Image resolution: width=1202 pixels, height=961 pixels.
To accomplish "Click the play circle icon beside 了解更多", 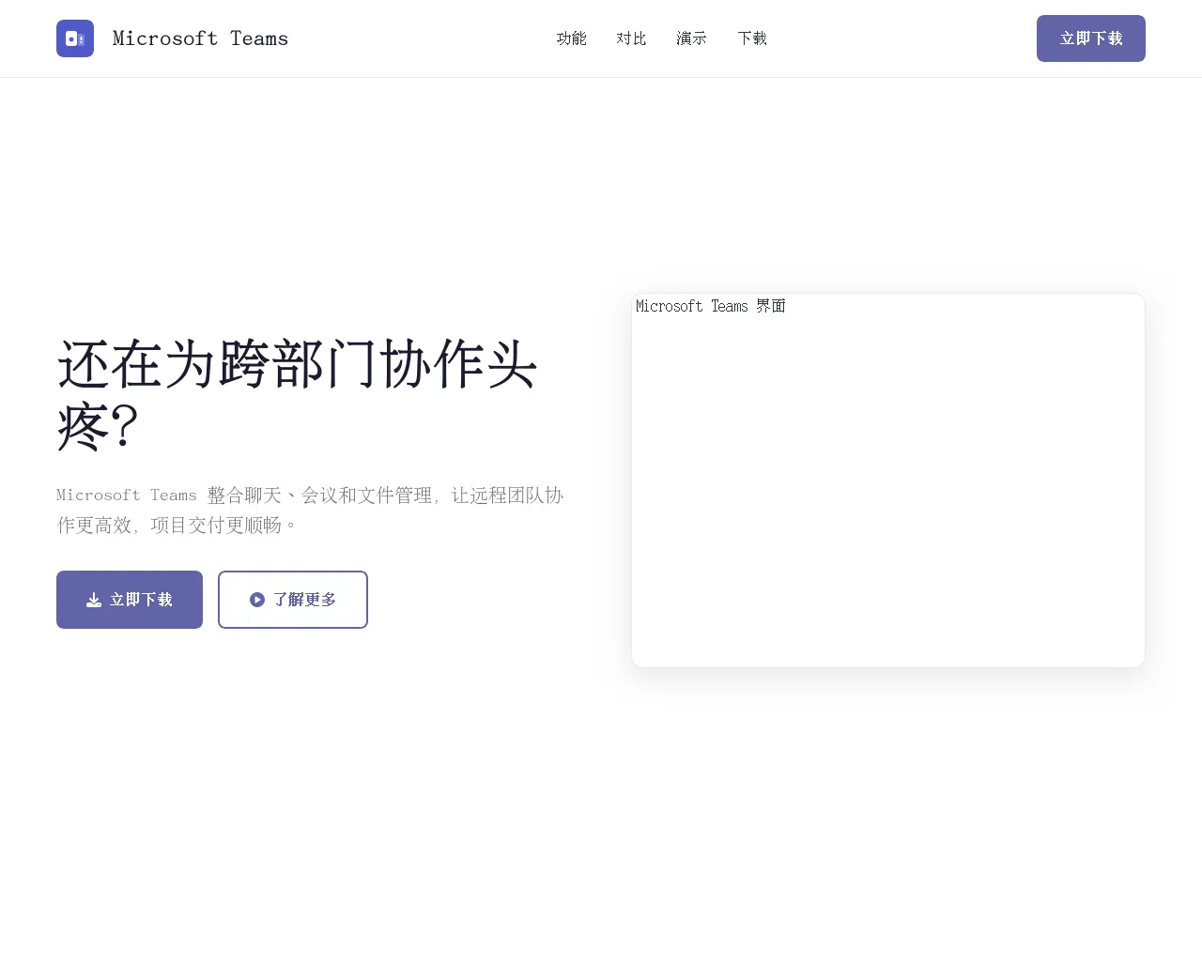I will coord(257,600).
